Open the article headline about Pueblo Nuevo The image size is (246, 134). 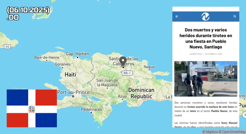[x=206, y=38]
